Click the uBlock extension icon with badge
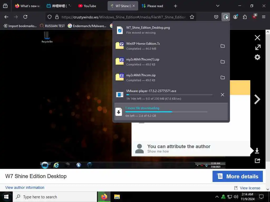The width and height of the screenshot is (270, 202). tap(254, 17)
